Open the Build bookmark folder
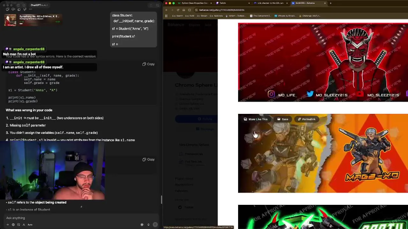408x229 pixels. click(190, 16)
